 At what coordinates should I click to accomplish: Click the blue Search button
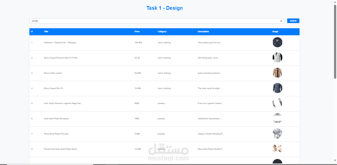click(293, 21)
